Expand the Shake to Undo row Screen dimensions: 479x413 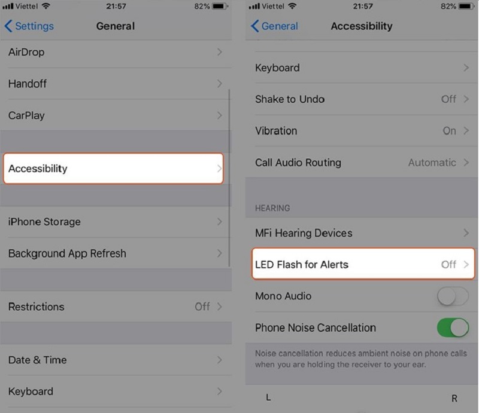[x=359, y=99]
